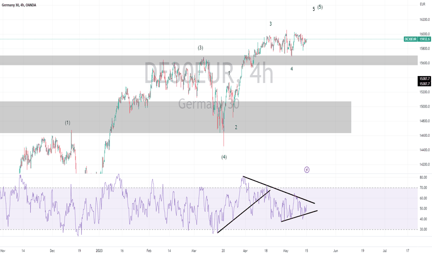Click the 14600.0 price axis label
Screen dimensions: 432x255
pyautogui.click(x=425, y=135)
